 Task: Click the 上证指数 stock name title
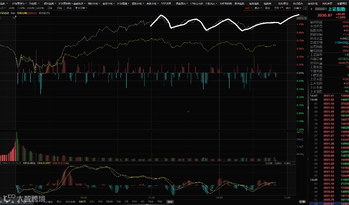pyautogui.click(x=337, y=9)
